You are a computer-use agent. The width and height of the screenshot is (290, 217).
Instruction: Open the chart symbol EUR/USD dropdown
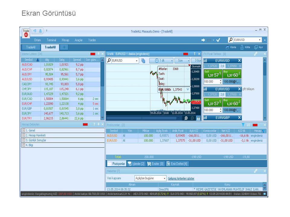(137, 61)
